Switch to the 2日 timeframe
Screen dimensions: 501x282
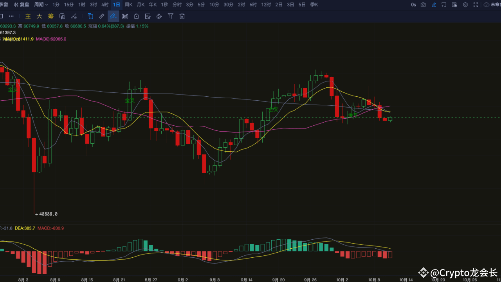pos(279,5)
